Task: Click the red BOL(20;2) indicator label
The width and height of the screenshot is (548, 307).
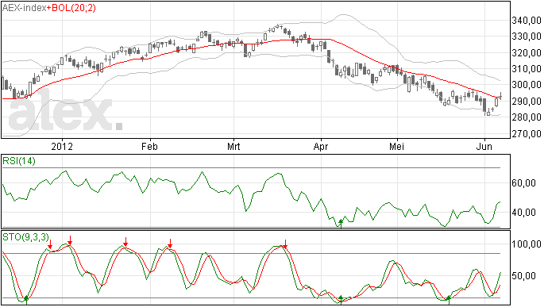Action: [x=74, y=8]
